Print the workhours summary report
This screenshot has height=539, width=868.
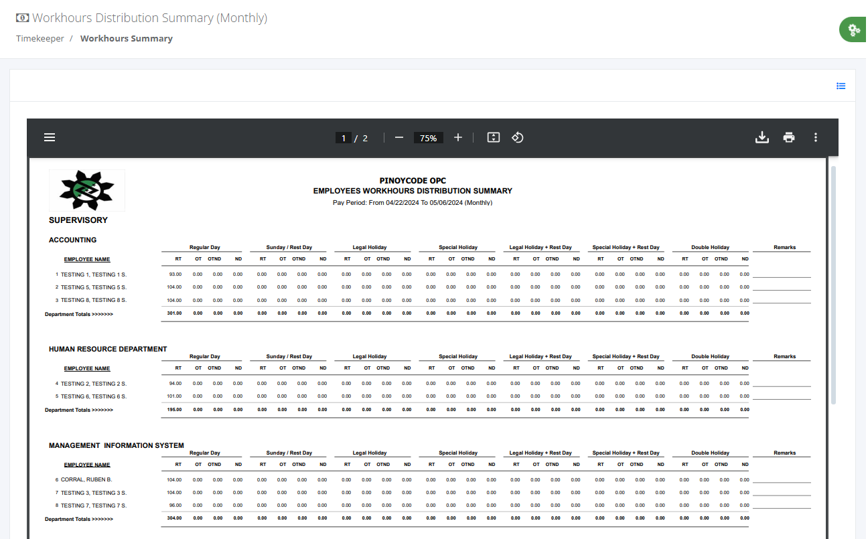tap(789, 137)
